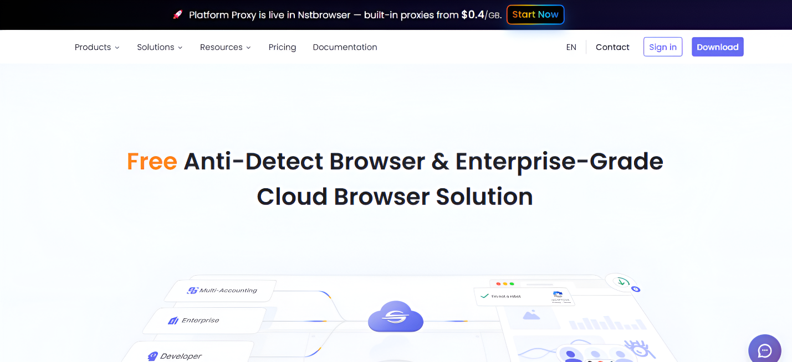Image resolution: width=792 pixels, height=362 pixels.
Task: Open the live chat bubble icon
Action: 765,350
